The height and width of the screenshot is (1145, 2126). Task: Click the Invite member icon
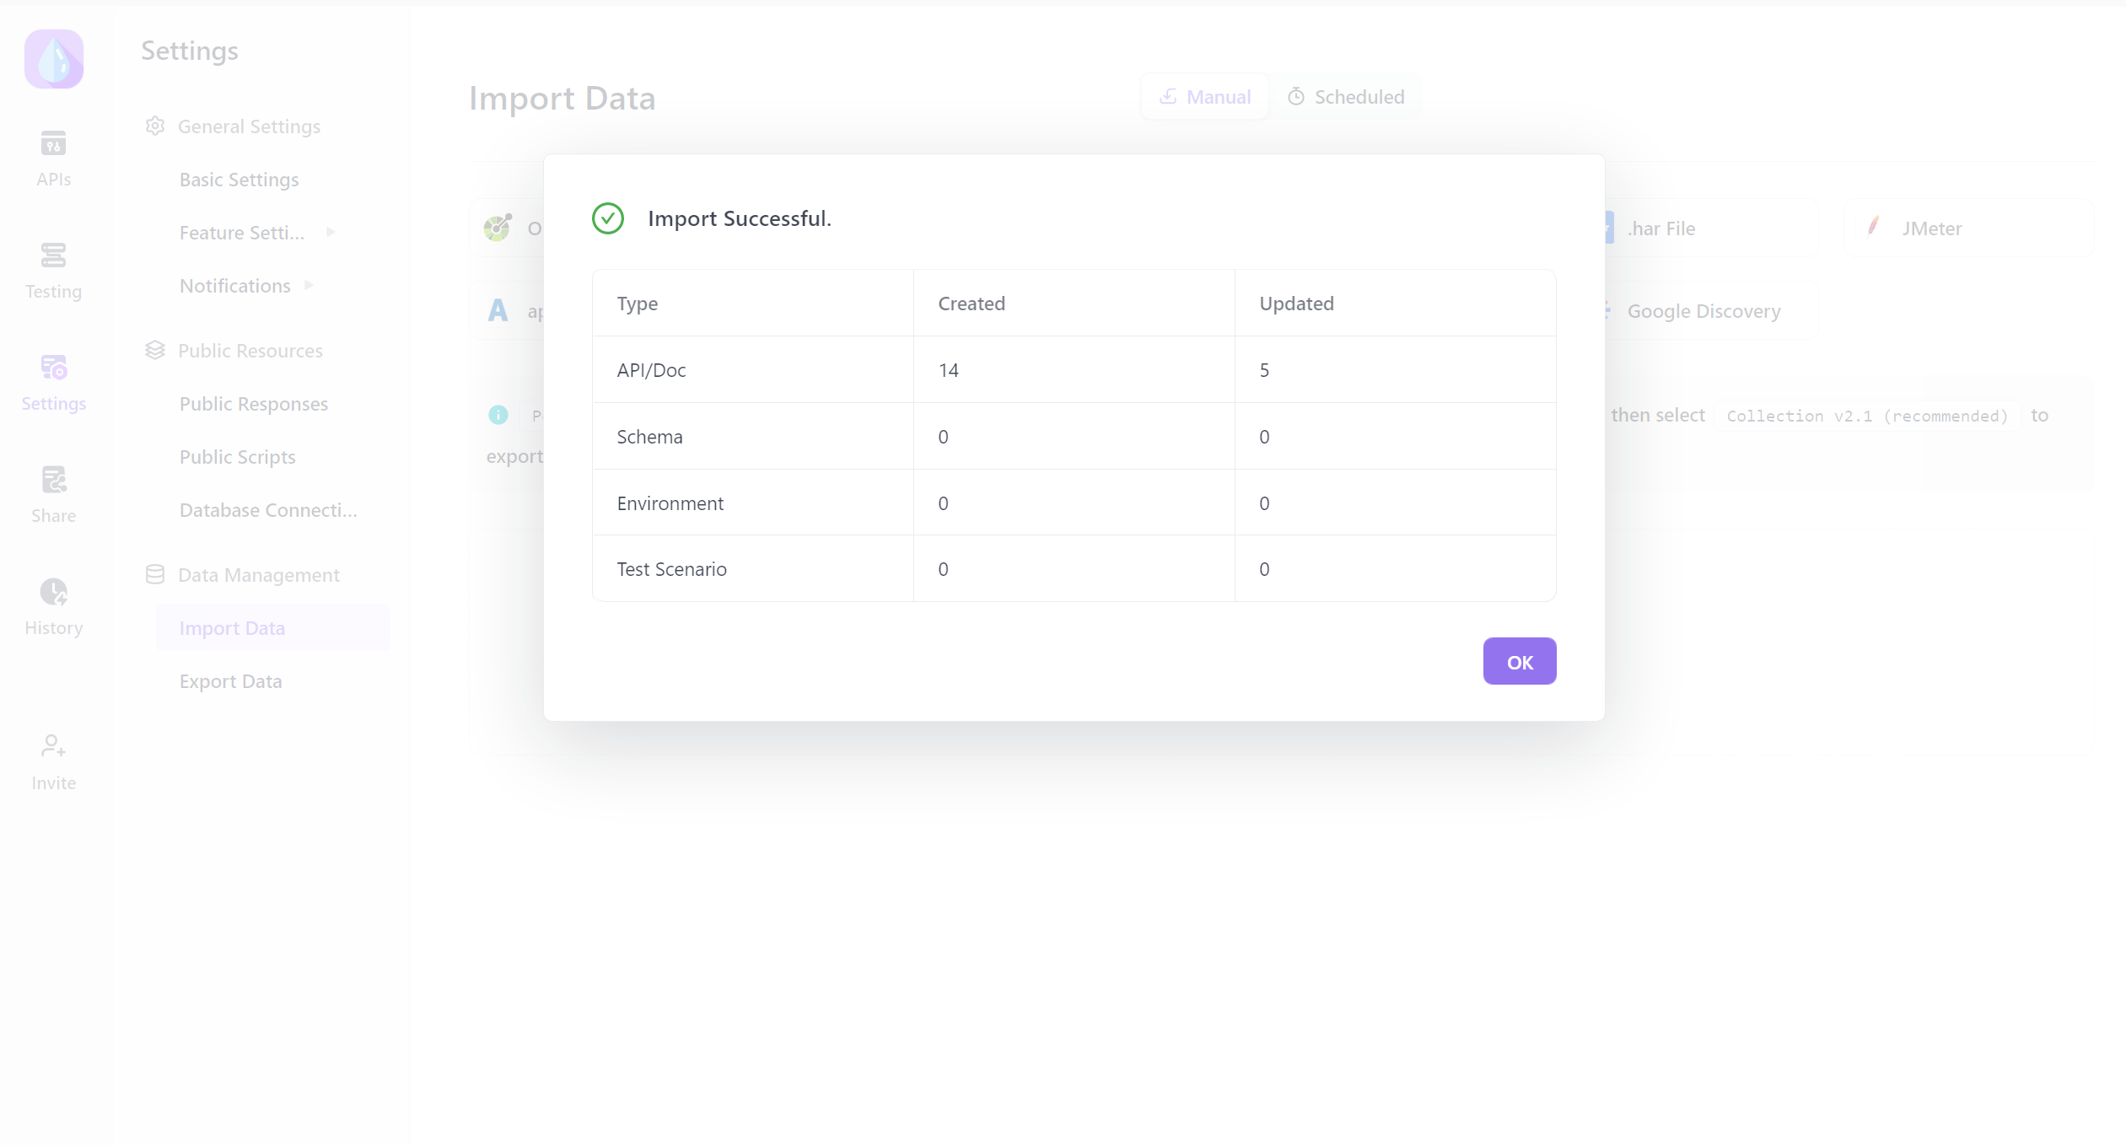(x=53, y=746)
